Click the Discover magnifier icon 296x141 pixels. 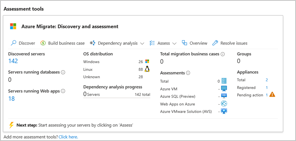click(14, 43)
